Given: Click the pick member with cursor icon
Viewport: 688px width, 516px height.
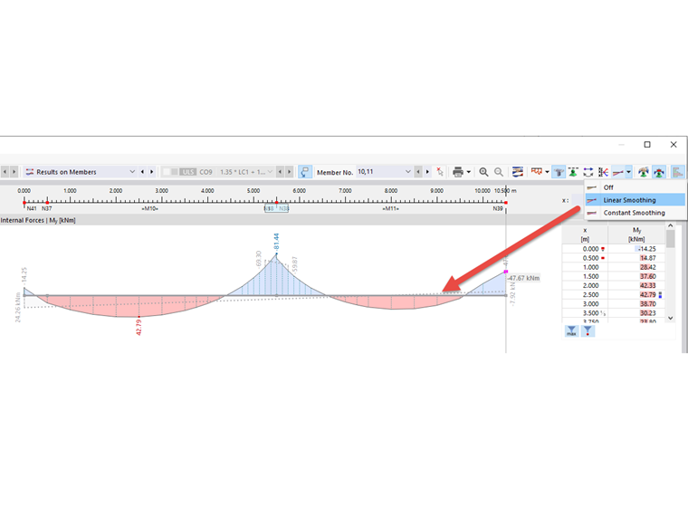Looking at the screenshot, I should pos(440,172).
